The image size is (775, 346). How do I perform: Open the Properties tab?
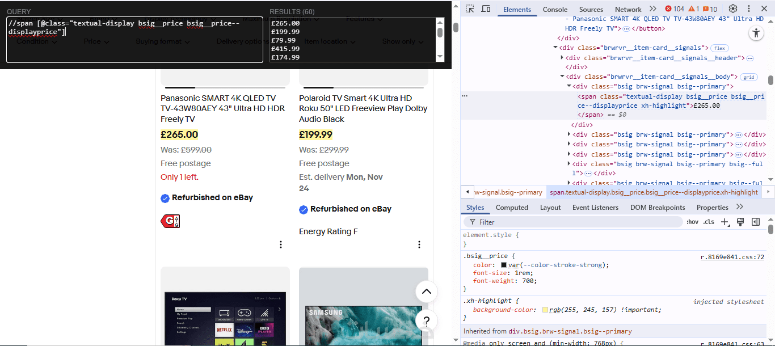[712, 207]
